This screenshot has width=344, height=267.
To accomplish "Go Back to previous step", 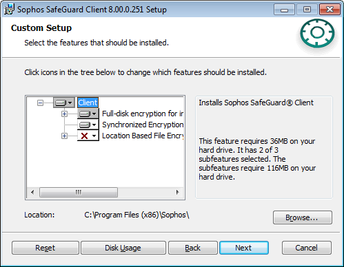I will (x=193, y=248).
